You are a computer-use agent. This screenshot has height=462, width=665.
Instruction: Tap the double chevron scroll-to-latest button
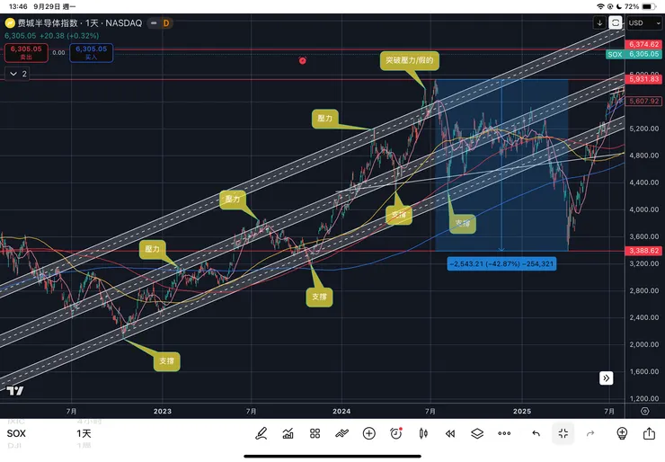click(x=606, y=378)
